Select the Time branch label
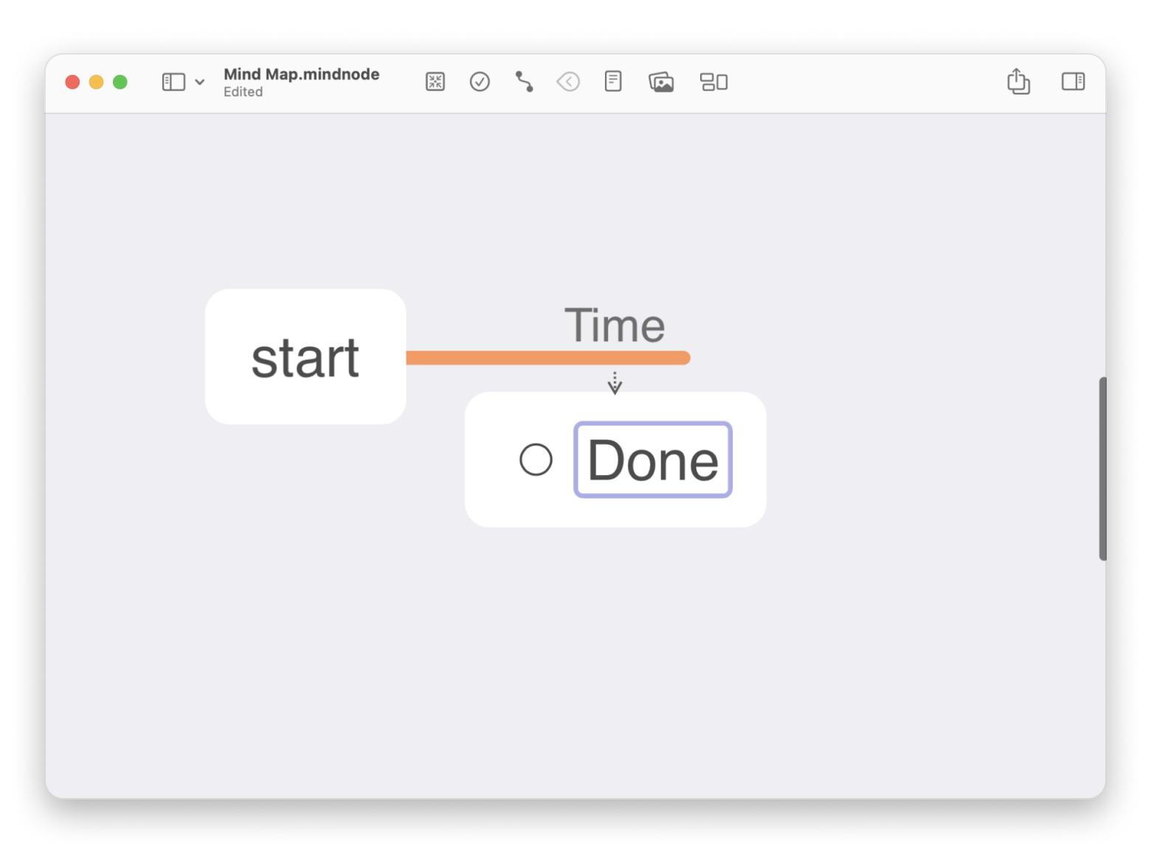This screenshot has height=860, width=1151. [x=615, y=325]
